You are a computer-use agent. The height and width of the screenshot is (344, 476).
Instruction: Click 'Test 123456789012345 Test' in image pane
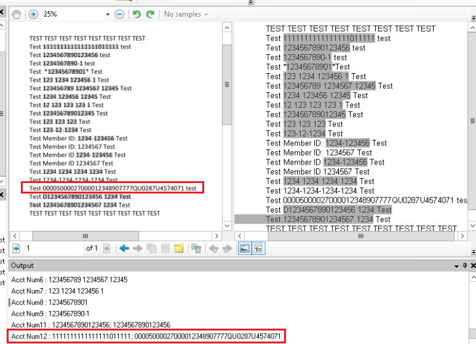coord(69,113)
